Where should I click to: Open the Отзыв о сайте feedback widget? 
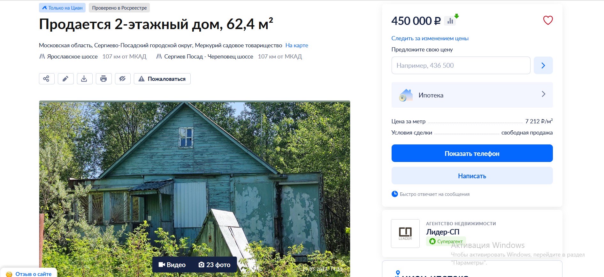click(29, 274)
